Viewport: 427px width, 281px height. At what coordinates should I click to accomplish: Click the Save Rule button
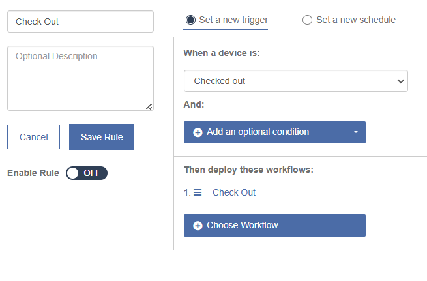pos(102,137)
